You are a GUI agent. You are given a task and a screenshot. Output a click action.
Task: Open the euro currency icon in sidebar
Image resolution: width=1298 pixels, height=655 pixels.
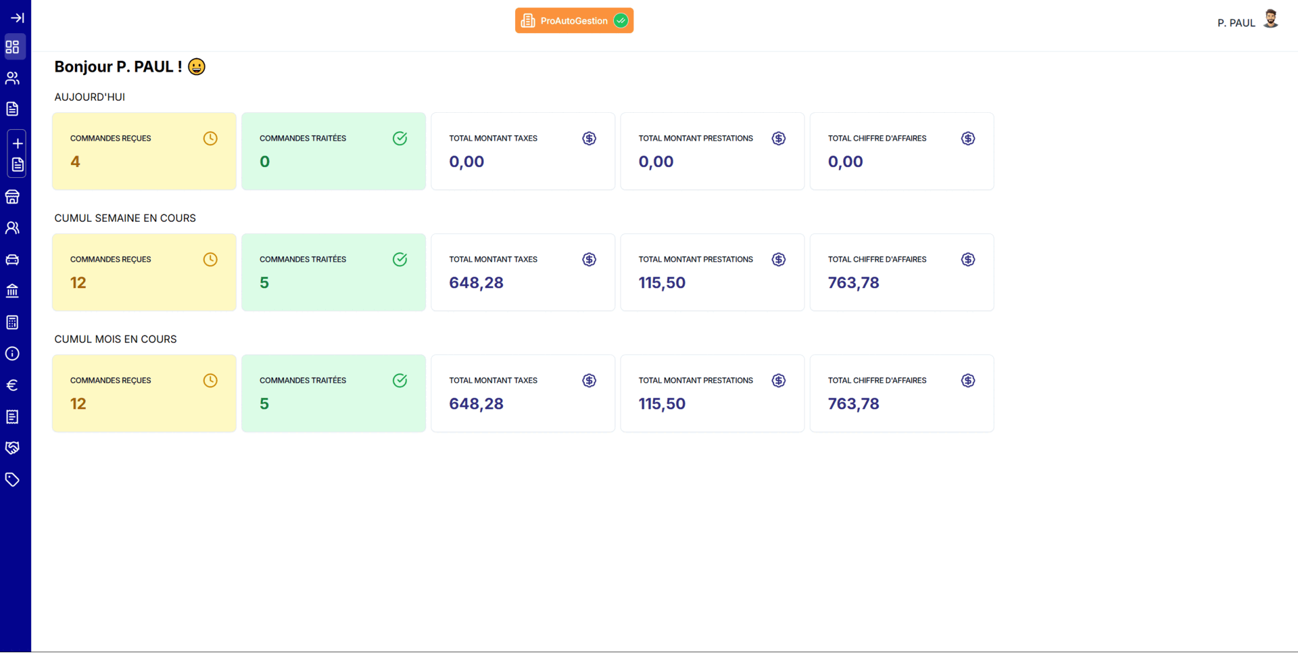point(13,385)
